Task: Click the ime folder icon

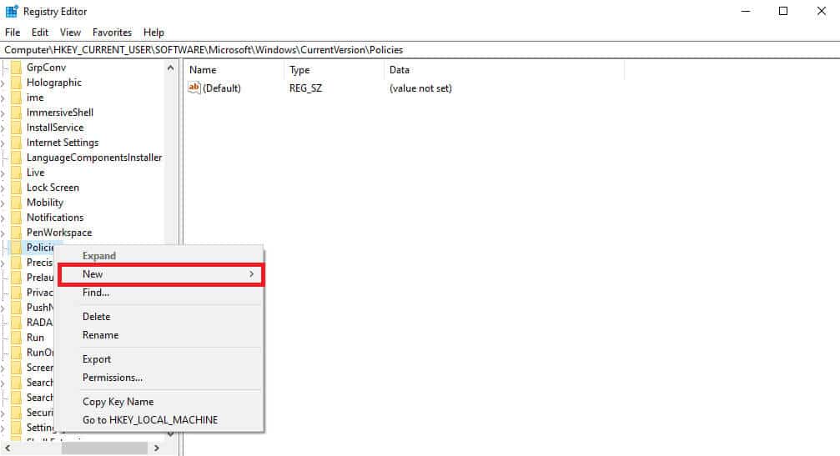Action: 16,98
